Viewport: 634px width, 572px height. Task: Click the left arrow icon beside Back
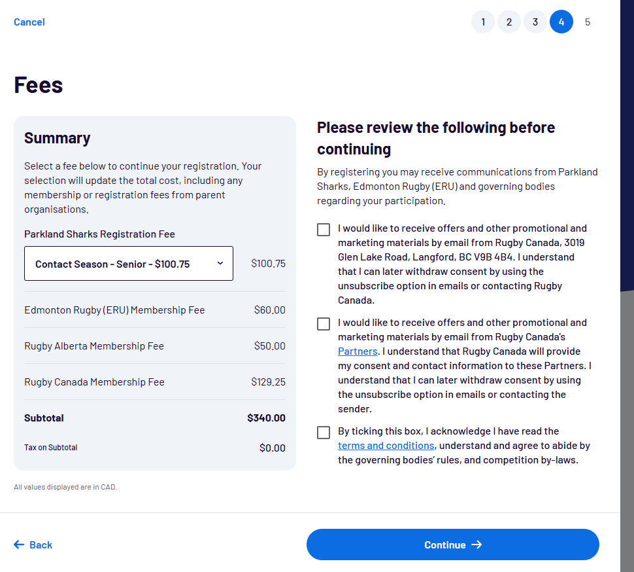(19, 545)
